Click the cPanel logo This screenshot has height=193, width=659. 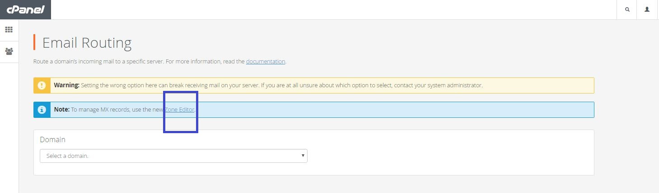pyautogui.click(x=25, y=9)
